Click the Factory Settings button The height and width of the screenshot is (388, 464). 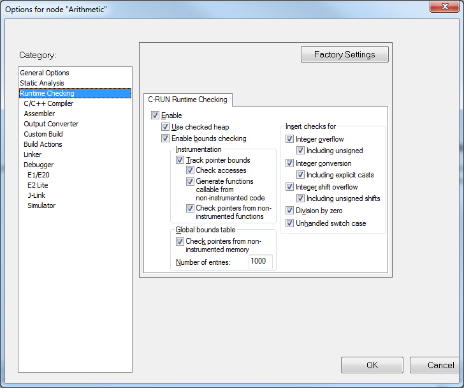point(345,55)
